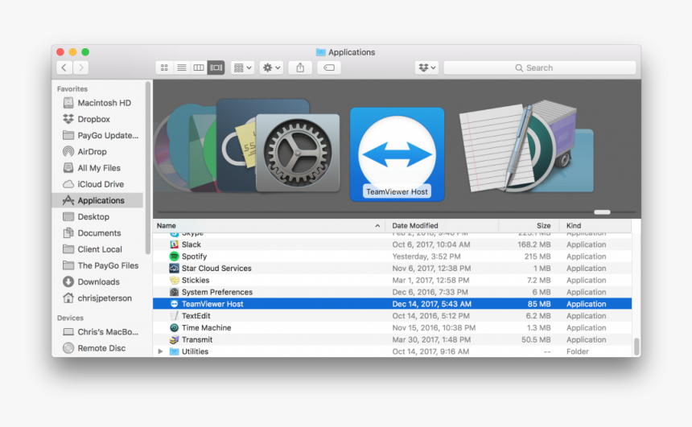Open The PayGo Files sidebar folder
Viewport: 692px width, 427px height.
[98, 265]
